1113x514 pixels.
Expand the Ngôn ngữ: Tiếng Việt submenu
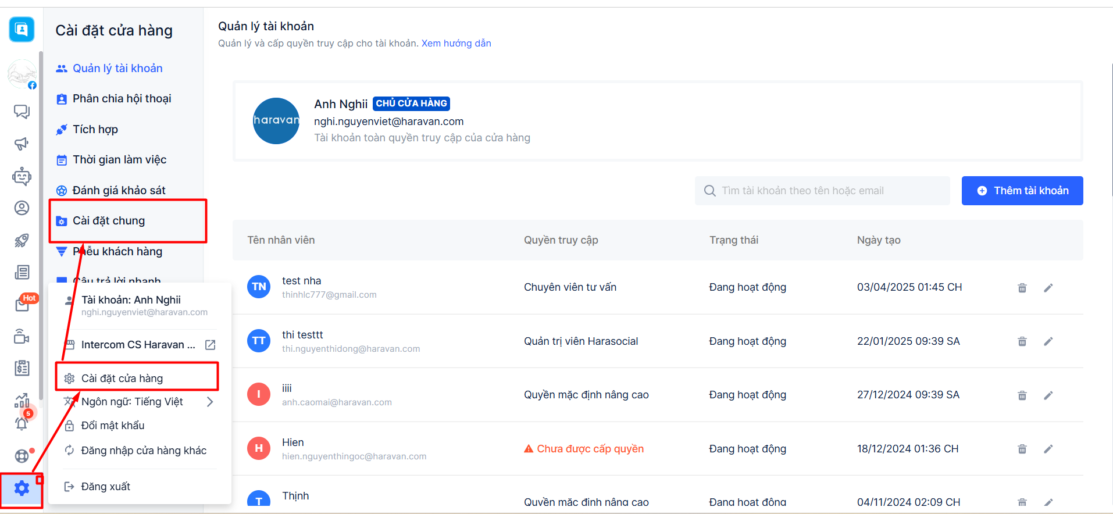coord(210,402)
